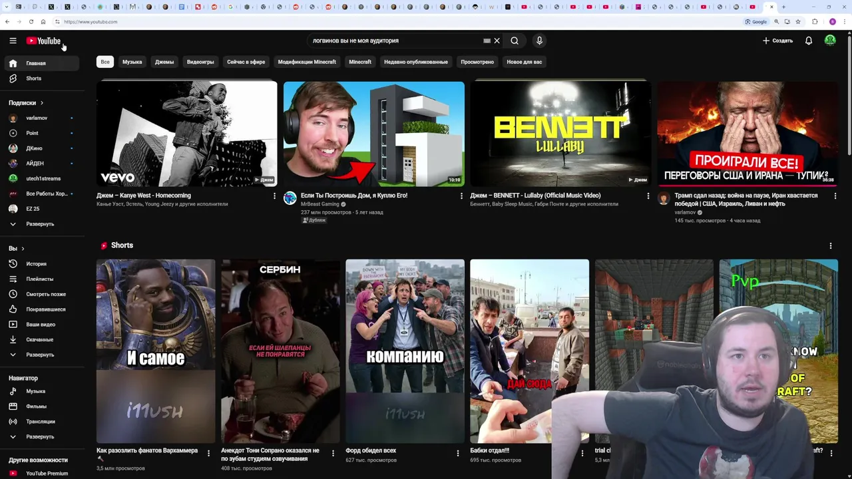This screenshot has height=479, width=852.
Task: Open the on-screen keyboard icon in search
Action: point(487,41)
